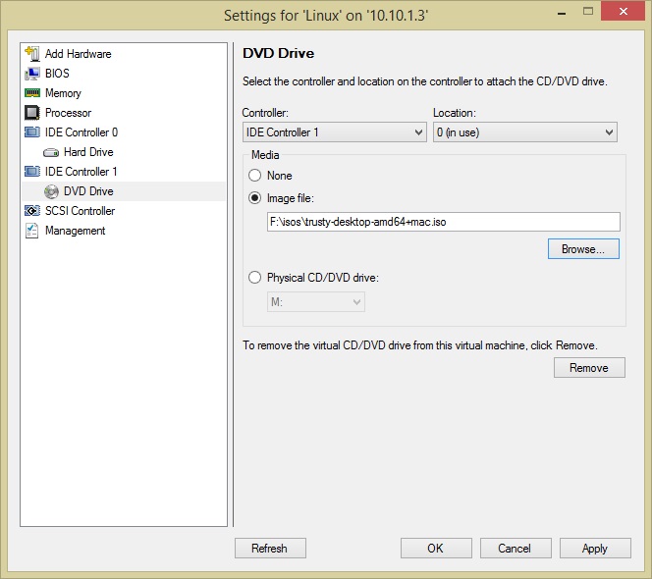Open the Controller dropdown
This screenshot has width=652, height=579.
[x=334, y=132]
